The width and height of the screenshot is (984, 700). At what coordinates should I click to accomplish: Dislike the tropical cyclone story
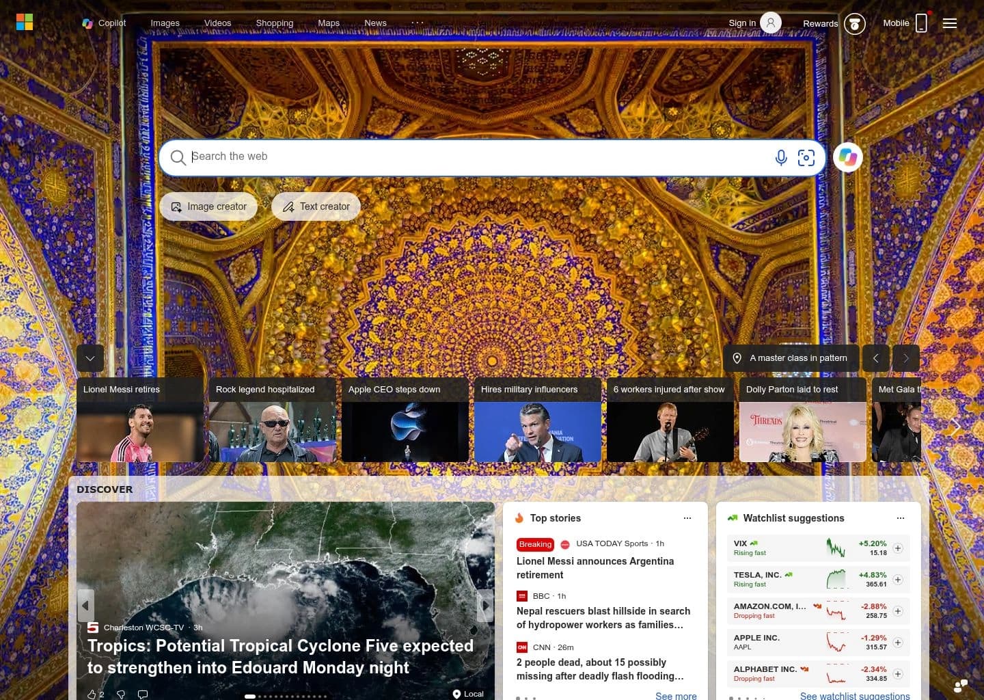point(121,694)
